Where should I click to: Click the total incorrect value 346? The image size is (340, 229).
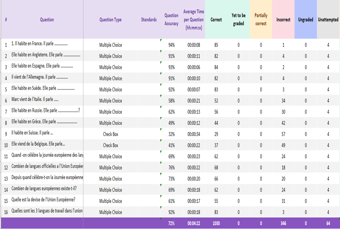[x=283, y=223]
